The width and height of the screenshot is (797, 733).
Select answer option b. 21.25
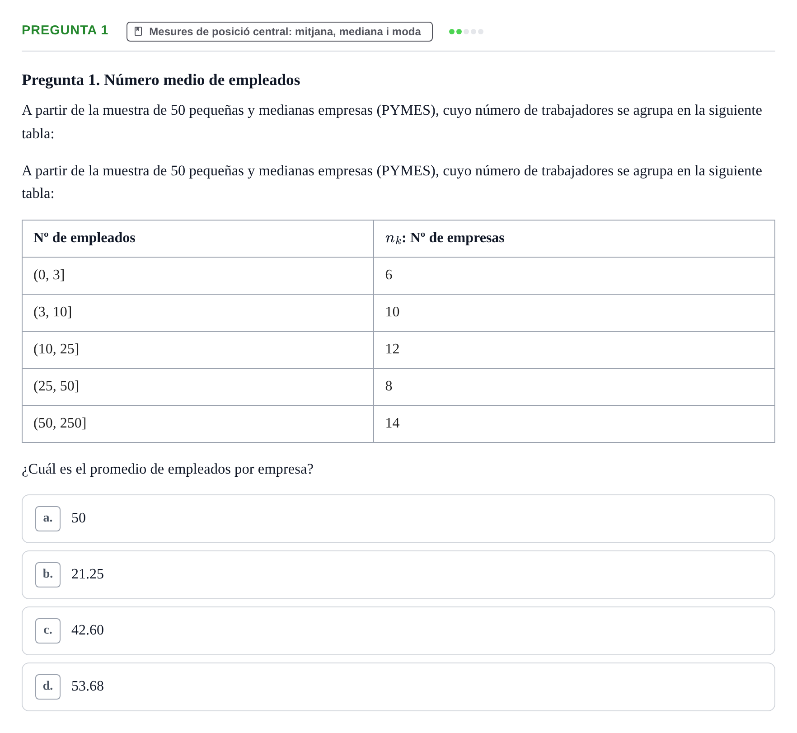click(398, 575)
